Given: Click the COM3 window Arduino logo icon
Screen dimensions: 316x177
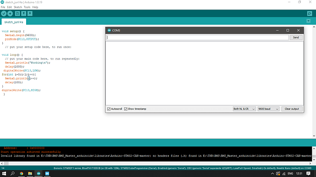Looking at the screenshot, I should coord(109,30).
